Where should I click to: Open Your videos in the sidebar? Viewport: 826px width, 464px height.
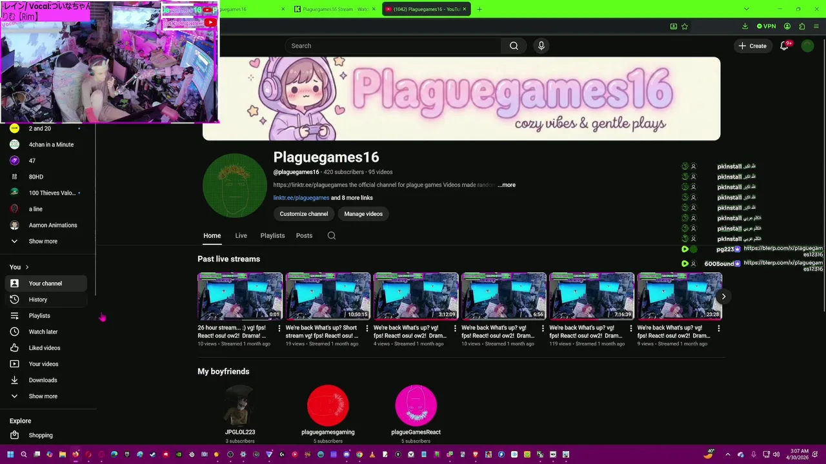45,364
